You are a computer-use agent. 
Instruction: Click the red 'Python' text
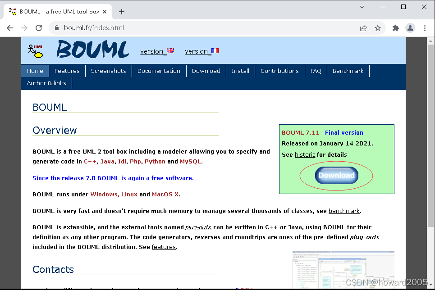(155, 162)
